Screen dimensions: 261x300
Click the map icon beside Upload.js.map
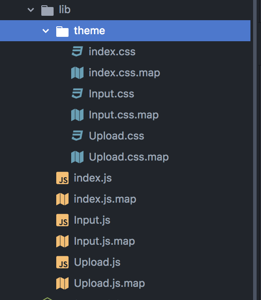click(x=62, y=283)
